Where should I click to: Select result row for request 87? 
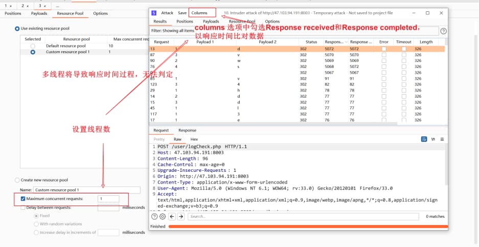click(x=297, y=55)
